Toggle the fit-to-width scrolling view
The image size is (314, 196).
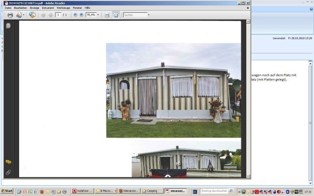click(x=107, y=15)
